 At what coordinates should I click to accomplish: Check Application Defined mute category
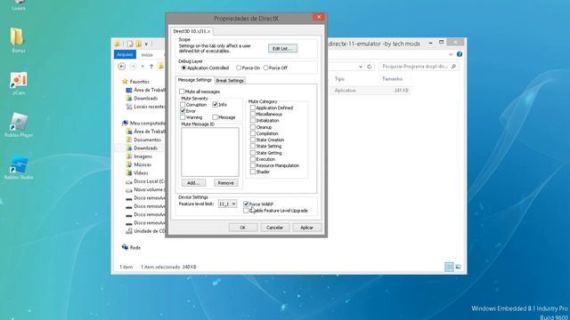pos(253,108)
